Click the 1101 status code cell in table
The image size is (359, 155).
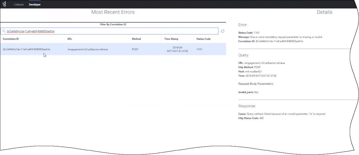[x=199, y=50]
